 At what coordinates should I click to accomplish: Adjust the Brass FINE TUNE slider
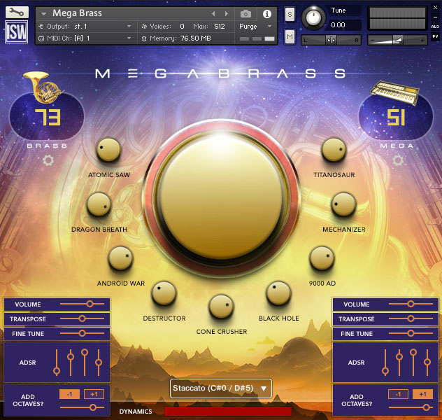(82, 333)
